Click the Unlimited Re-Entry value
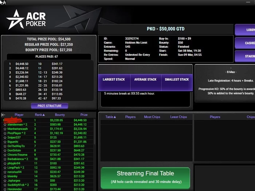This screenshot has height=191, width=255. click(137, 55)
